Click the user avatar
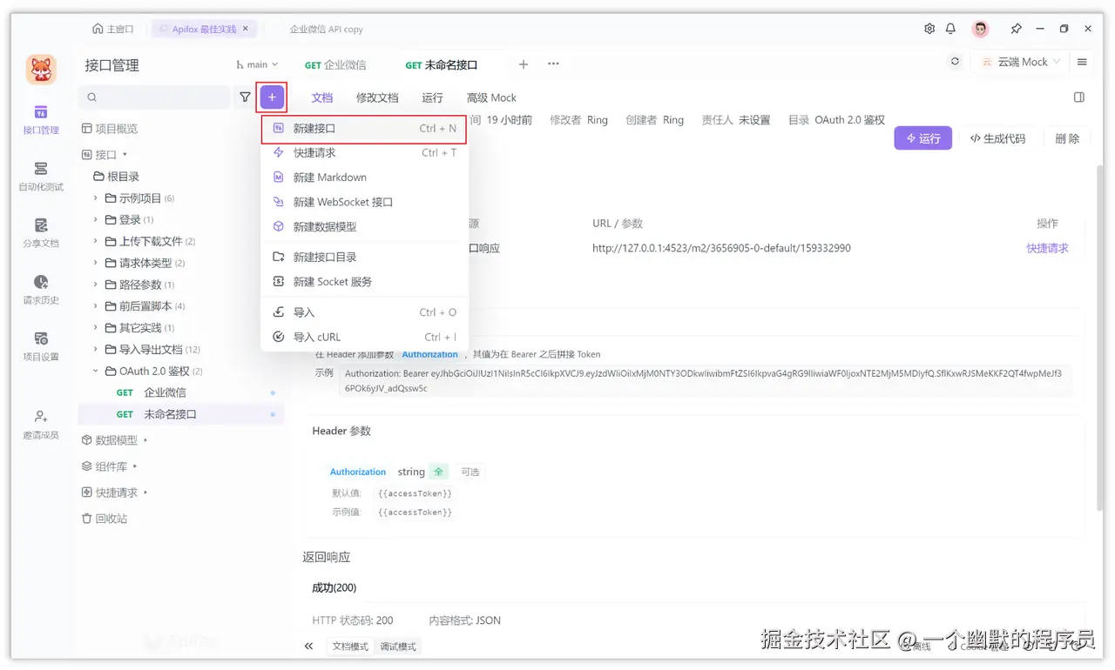Viewport: 1115px width, 670px height. click(981, 29)
